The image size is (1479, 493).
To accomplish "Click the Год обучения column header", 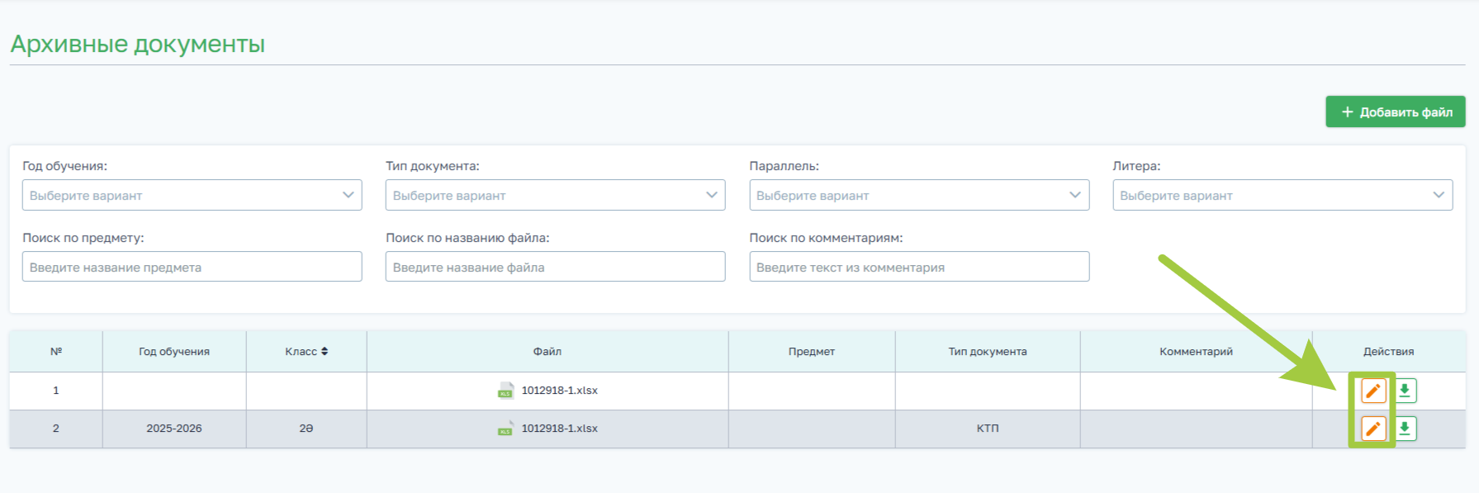I will [174, 352].
